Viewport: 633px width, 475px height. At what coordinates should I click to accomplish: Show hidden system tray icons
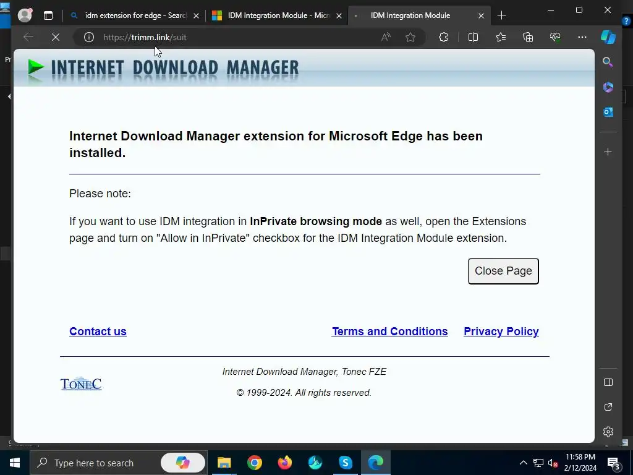pos(523,463)
